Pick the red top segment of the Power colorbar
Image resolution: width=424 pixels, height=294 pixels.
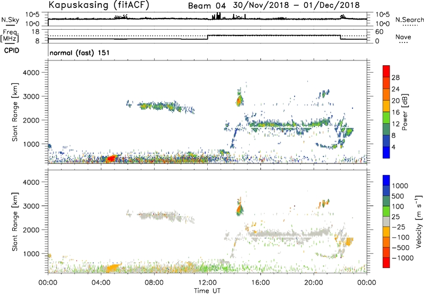coord(386,72)
